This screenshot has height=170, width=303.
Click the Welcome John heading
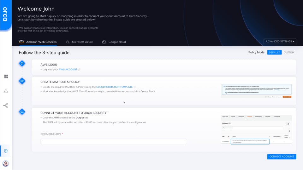point(36,9)
